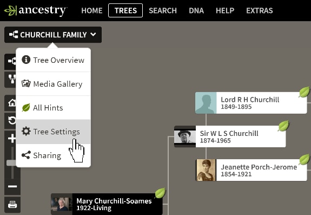Image resolution: width=311 pixels, height=215 pixels.
Task: Click the zoom in plus icon
Action: 12,139
